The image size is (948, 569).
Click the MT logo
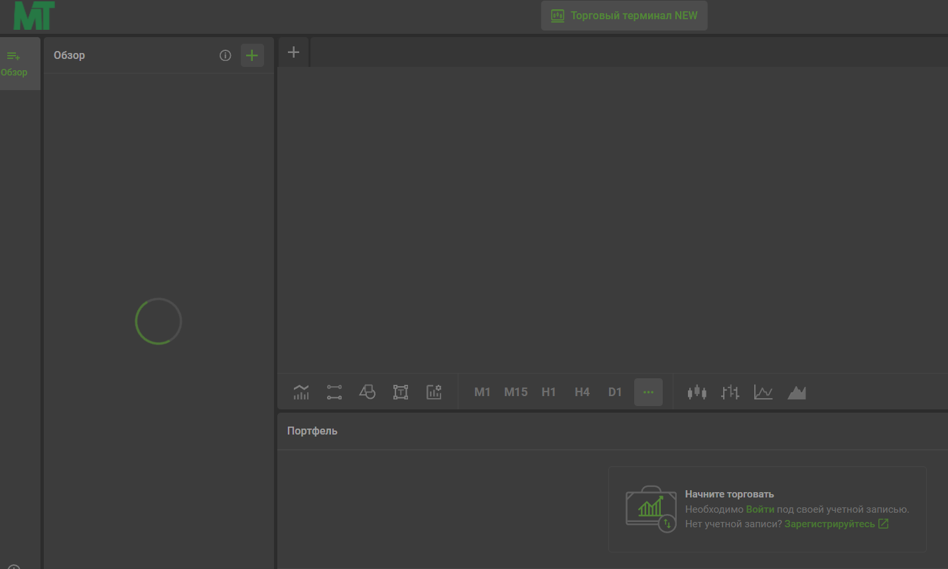[x=34, y=16]
